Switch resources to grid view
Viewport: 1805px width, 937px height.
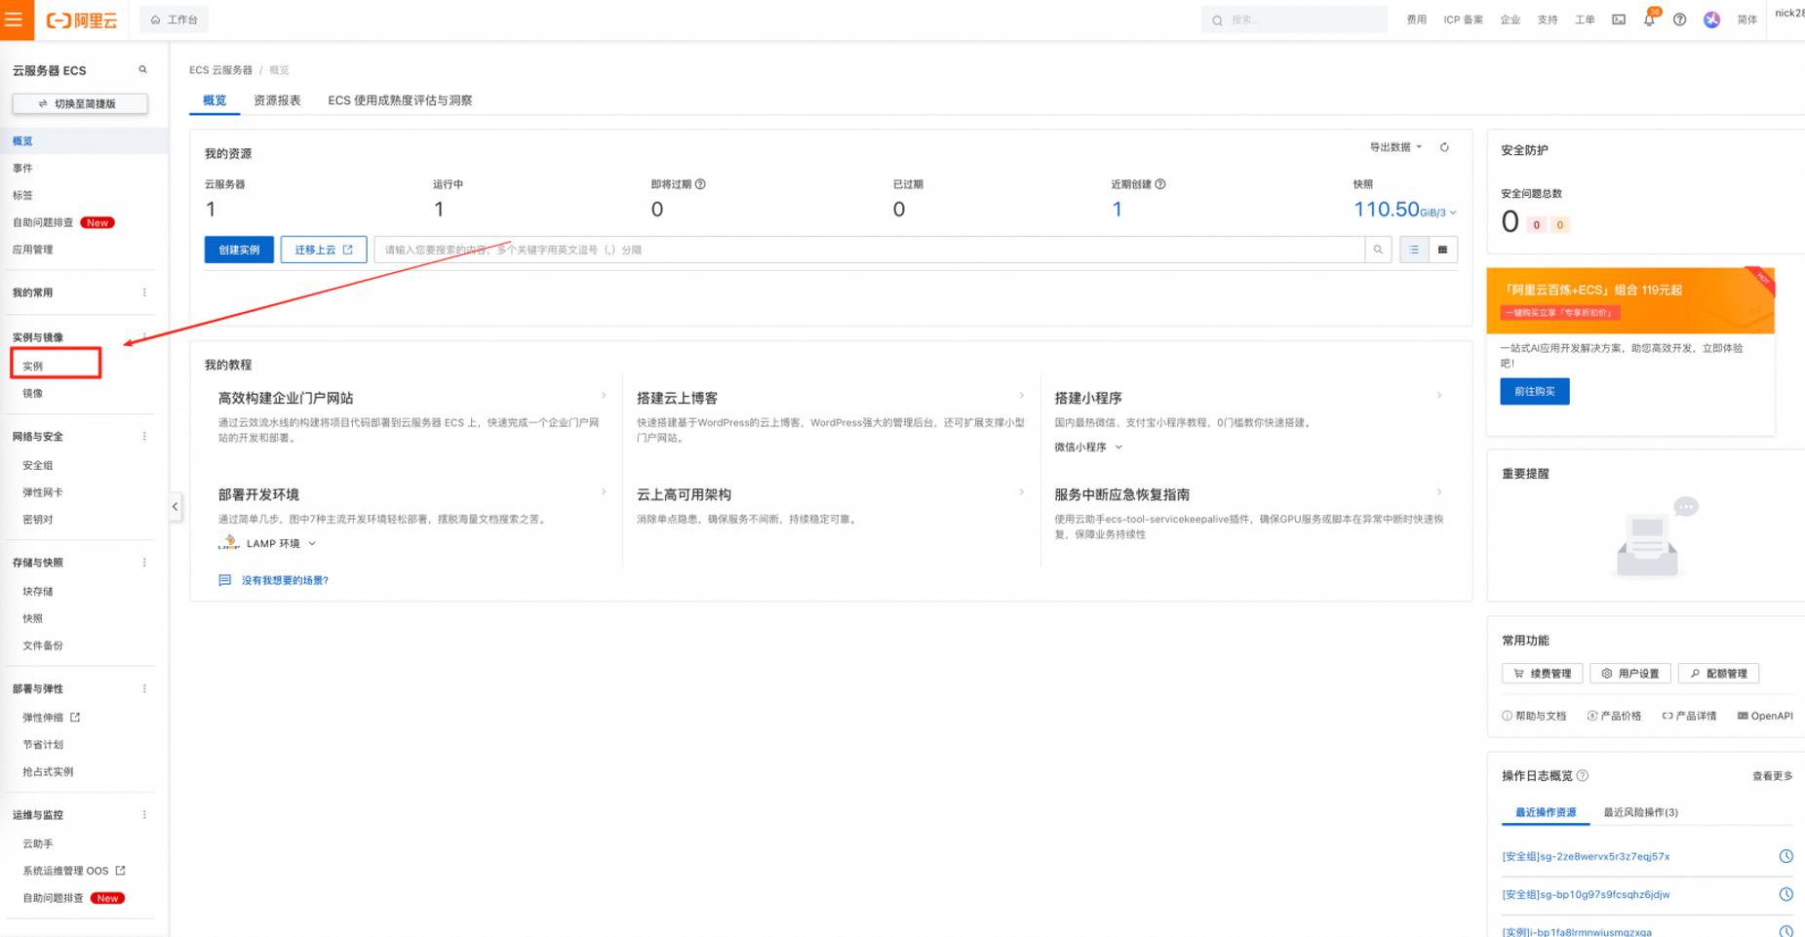(x=1443, y=250)
